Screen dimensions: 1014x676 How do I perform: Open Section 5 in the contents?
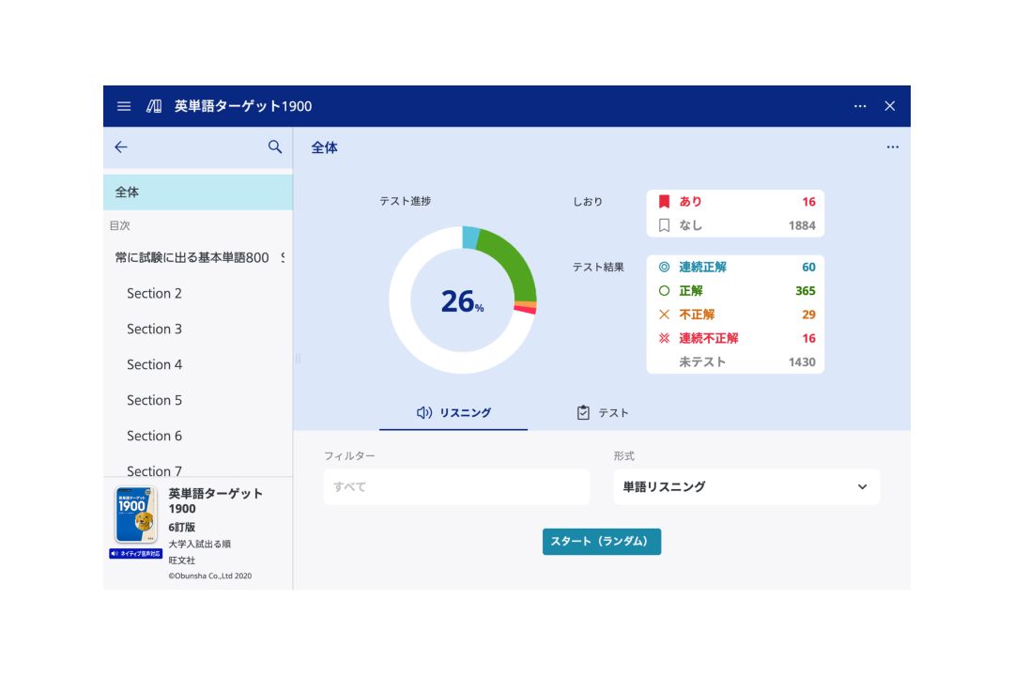(198, 400)
